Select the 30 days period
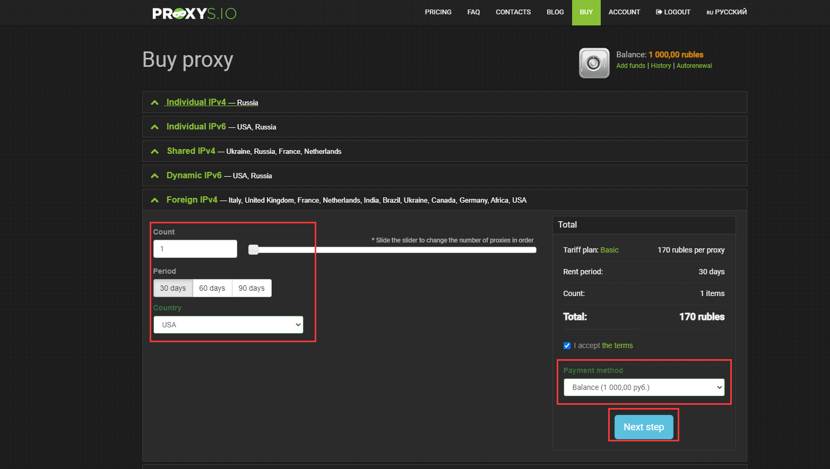Screen dimensions: 830x469 [173, 288]
